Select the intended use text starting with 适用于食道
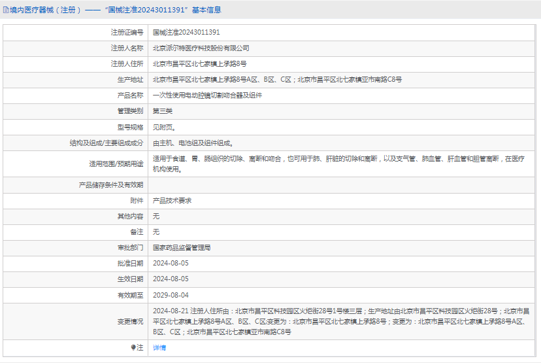 coord(338,164)
